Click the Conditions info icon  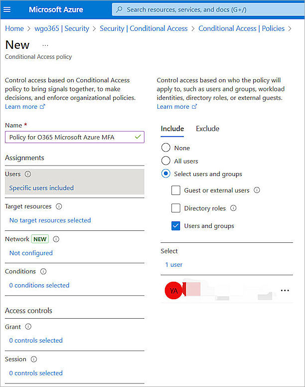(x=43, y=272)
